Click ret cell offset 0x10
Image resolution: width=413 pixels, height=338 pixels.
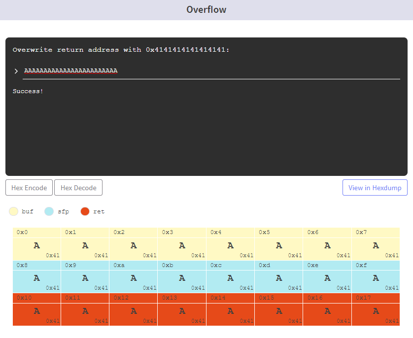36,309
